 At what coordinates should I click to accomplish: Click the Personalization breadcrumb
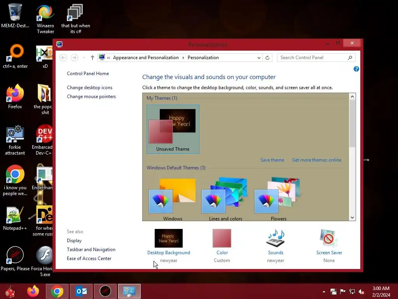pyautogui.click(x=203, y=58)
